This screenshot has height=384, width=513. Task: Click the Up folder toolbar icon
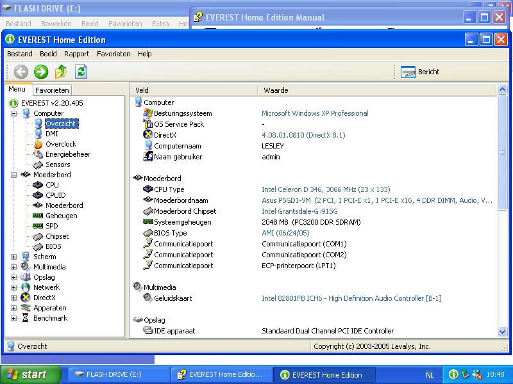61,72
